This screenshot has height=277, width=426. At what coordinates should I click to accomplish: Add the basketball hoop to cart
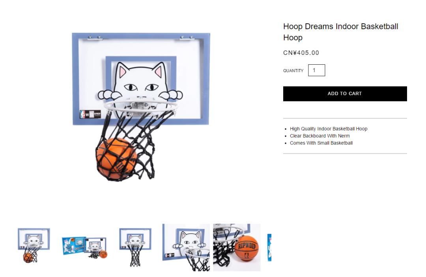tap(345, 94)
